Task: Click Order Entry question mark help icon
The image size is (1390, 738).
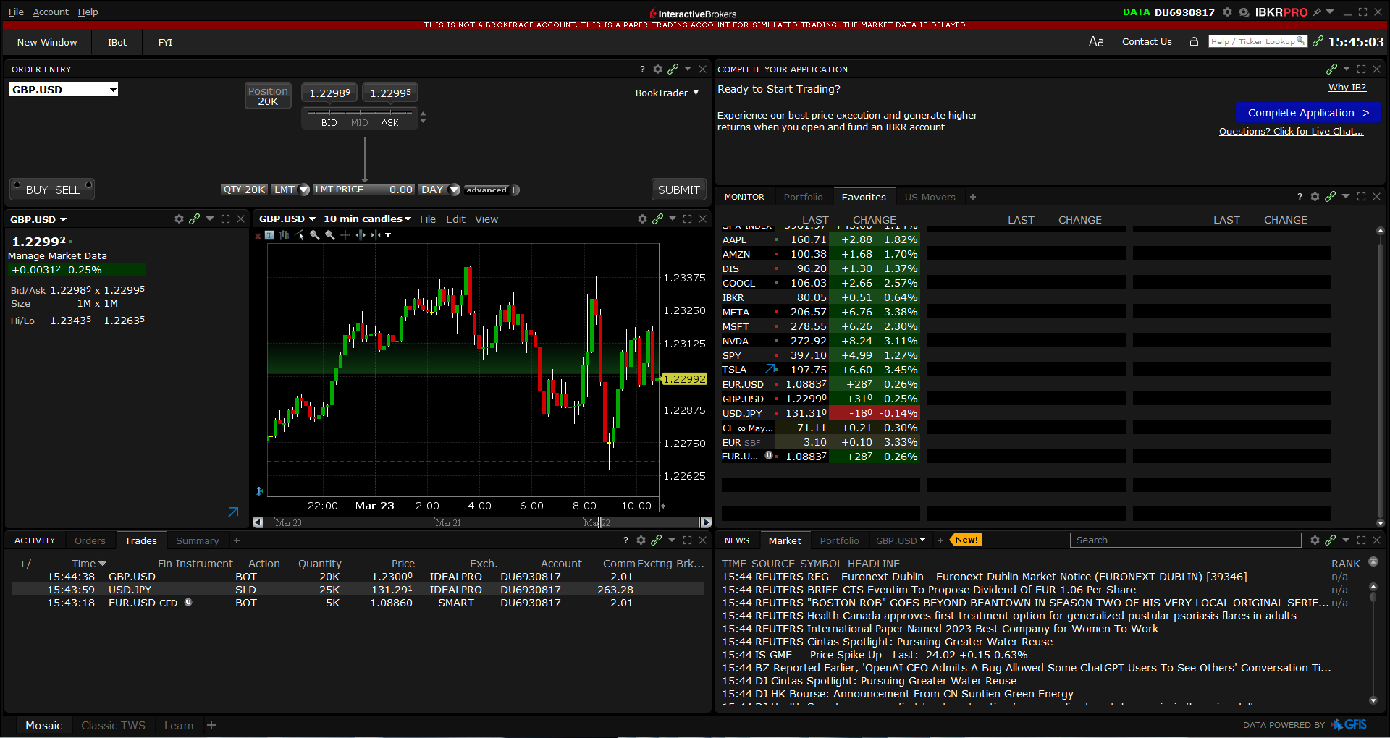Action: (642, 69)
